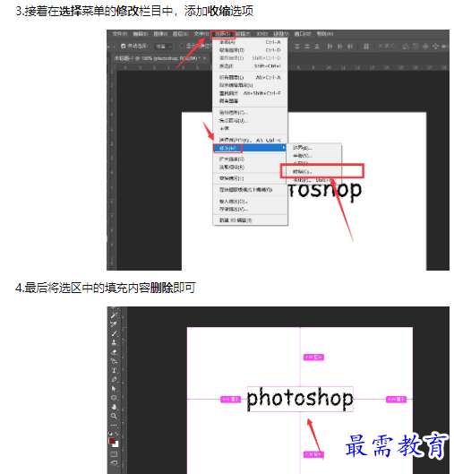
Task: Toggle Quick Mask mode icon
Action: coord(114,454)
